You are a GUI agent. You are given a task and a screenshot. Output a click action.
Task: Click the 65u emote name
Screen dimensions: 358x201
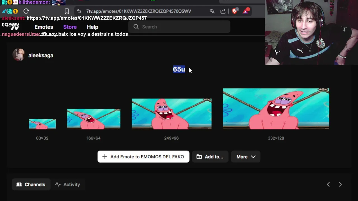(179, 69)
